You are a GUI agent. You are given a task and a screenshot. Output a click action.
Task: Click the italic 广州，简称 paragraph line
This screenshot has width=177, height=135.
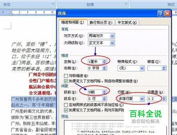coord(34,44)
